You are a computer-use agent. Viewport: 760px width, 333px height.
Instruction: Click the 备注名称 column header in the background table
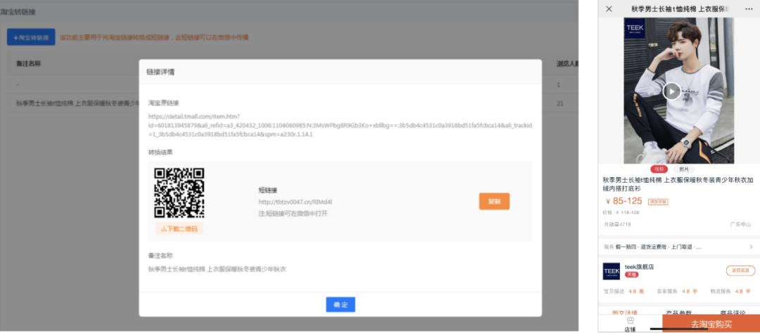point(29,63)
